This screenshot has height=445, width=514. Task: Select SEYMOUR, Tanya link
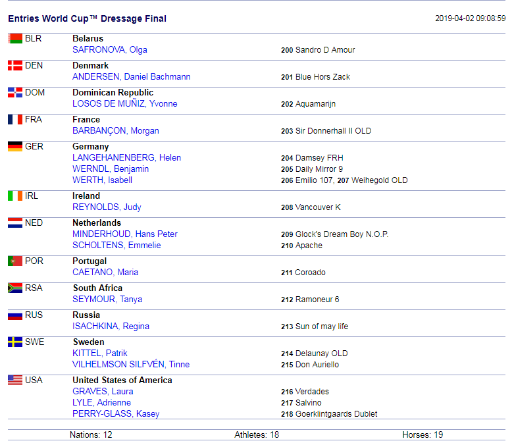[x=107, y=300]
